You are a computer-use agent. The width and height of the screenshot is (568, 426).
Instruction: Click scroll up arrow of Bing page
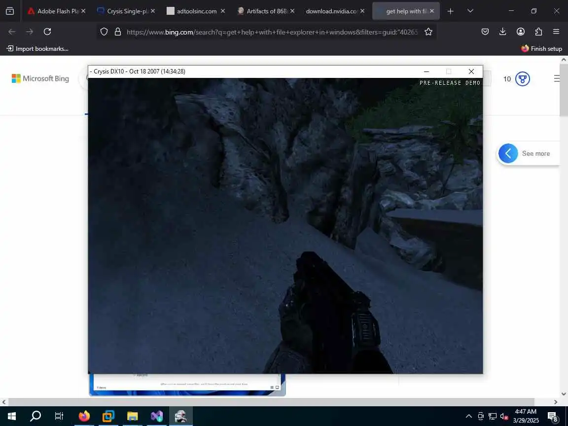pyautogui.click(x=564, y=59)
